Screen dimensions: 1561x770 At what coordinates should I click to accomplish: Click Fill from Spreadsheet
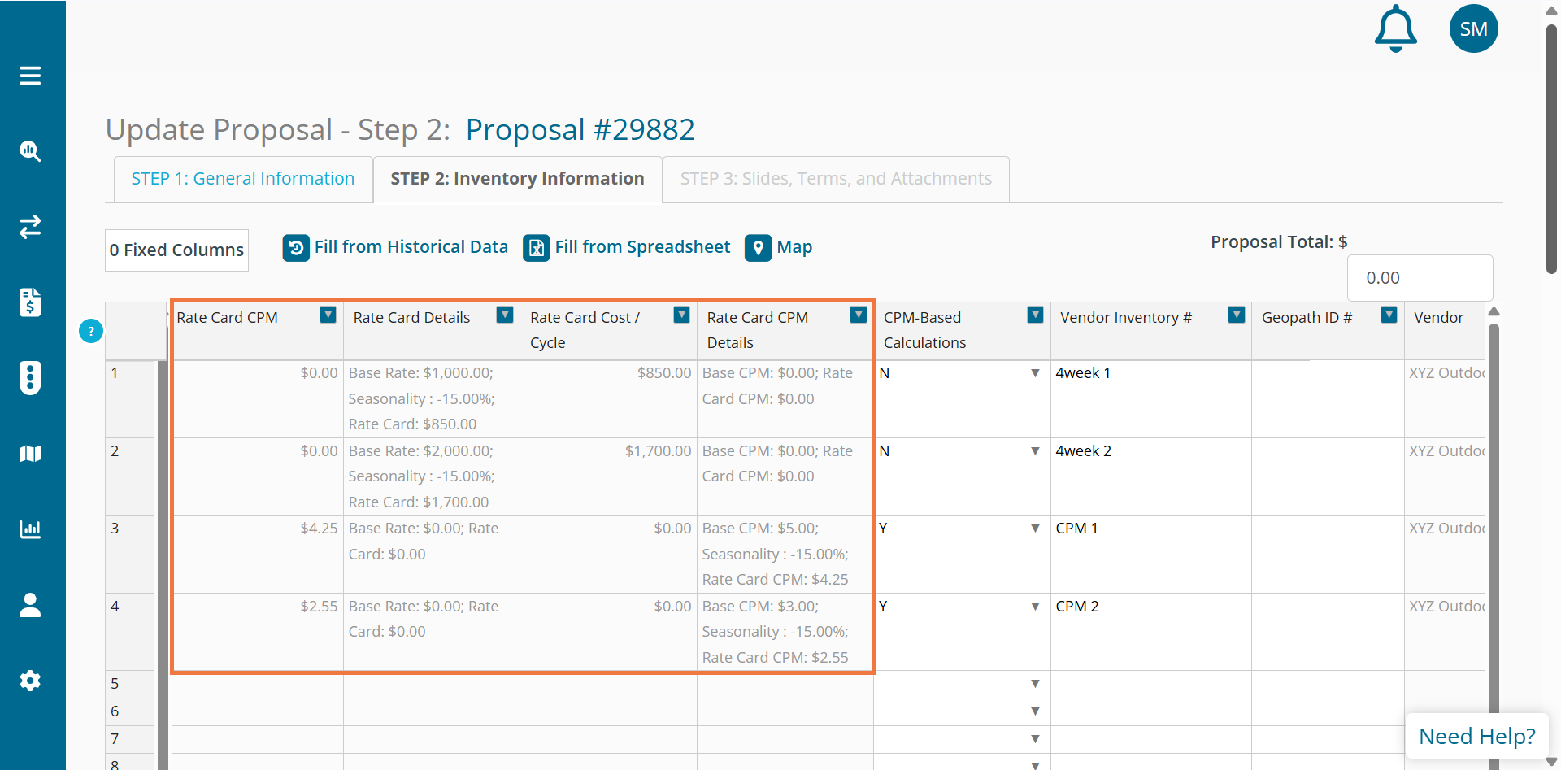coord(627,247)
